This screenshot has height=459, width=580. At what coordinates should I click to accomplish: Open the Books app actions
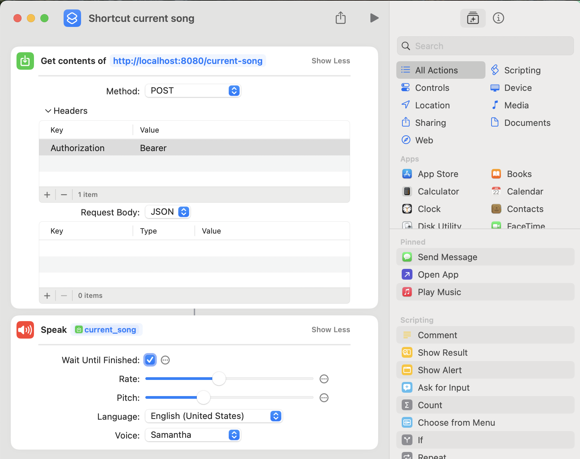click(512, 174)
